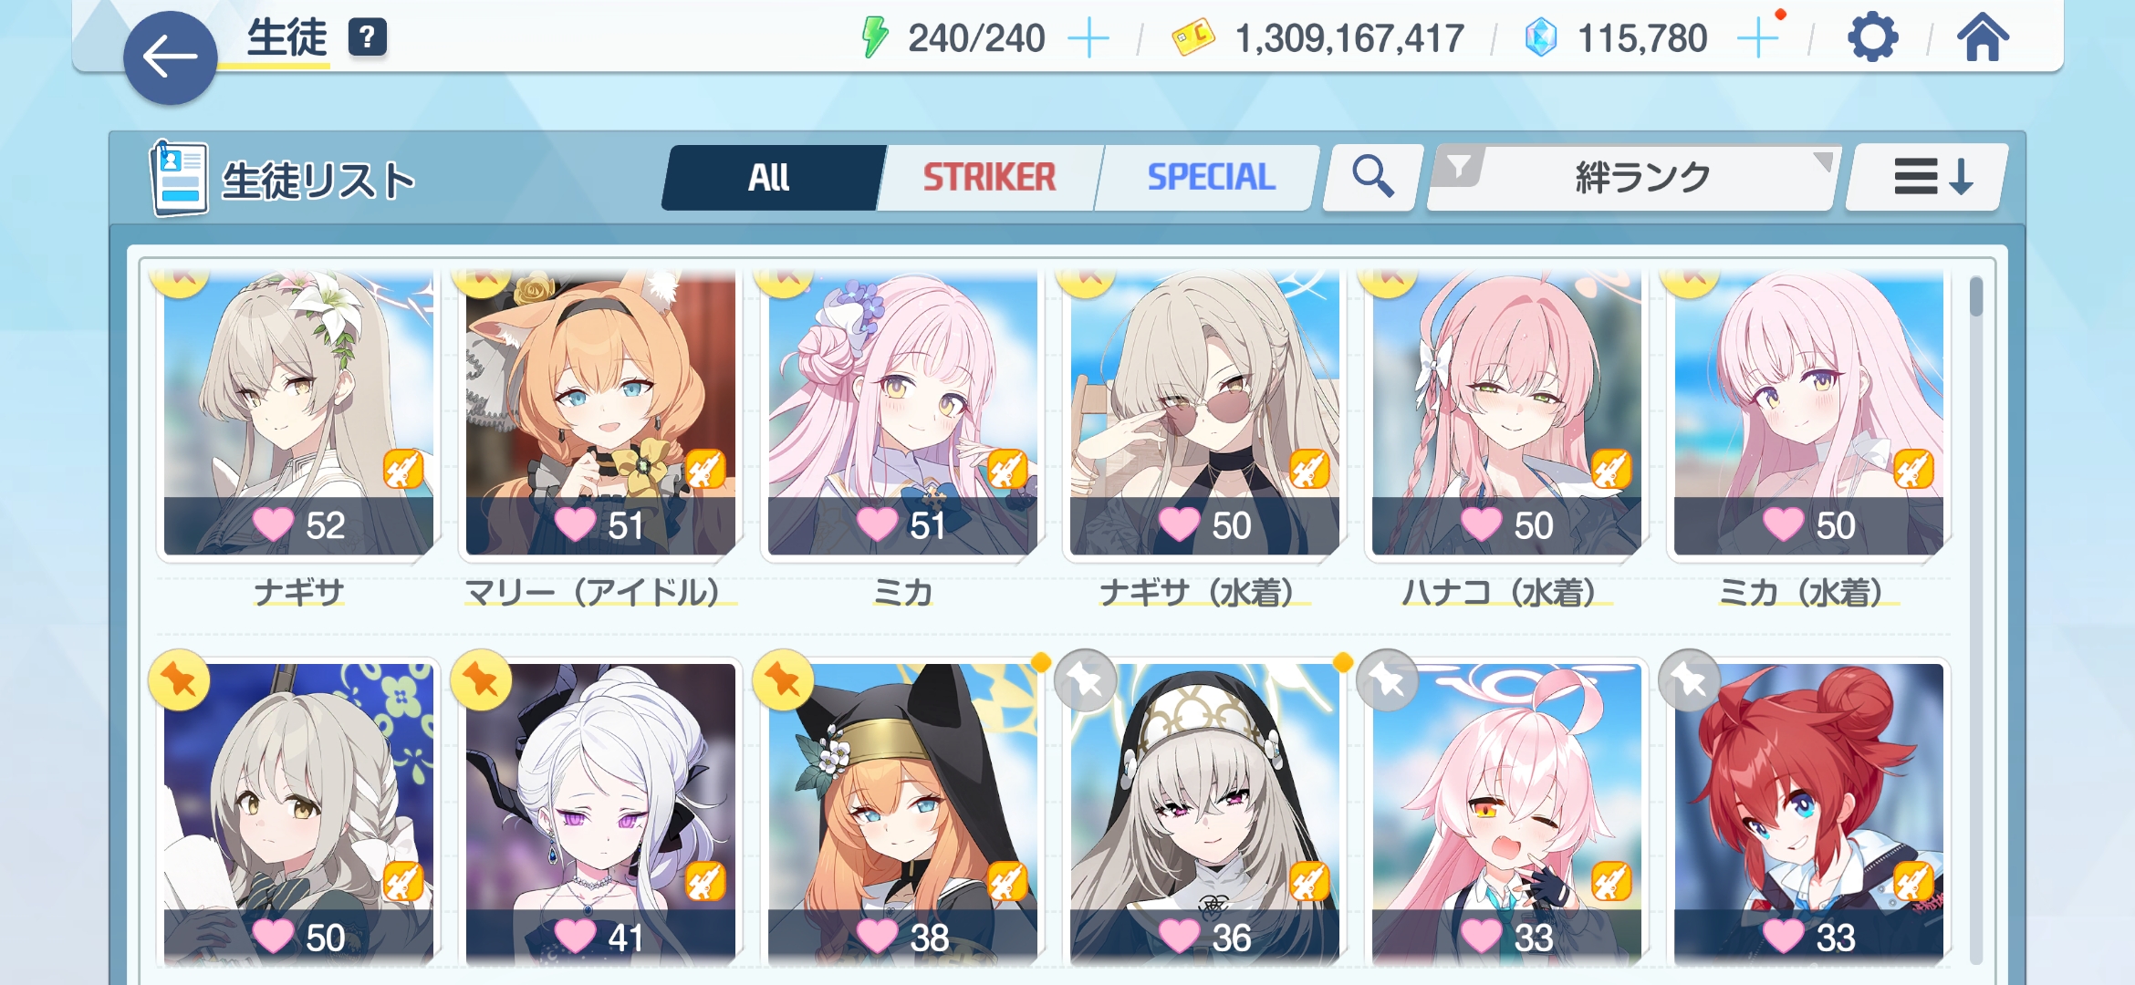
Task: Expand dropdown corner arrow of 絆ランク
Action: click(1823, 161)
